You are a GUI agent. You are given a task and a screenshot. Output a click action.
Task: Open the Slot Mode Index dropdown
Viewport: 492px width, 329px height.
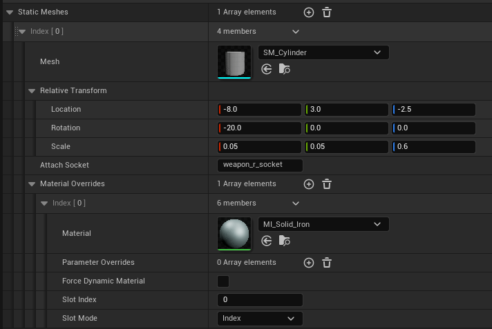click(x=260, y=319)
